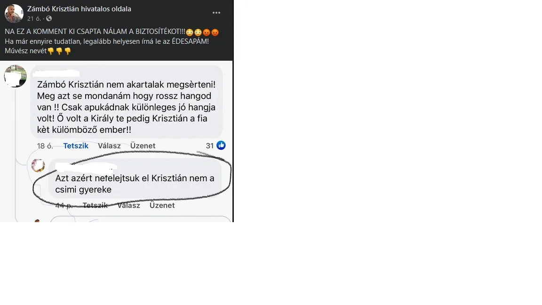The width and height of the screenshot is (542, 305).
Task: Toggle Tetszik on the csimi gyereke reply
Action: (x=95, y=205)
